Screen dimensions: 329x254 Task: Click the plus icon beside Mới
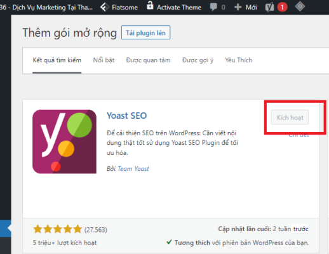click(x=238, y=7)
